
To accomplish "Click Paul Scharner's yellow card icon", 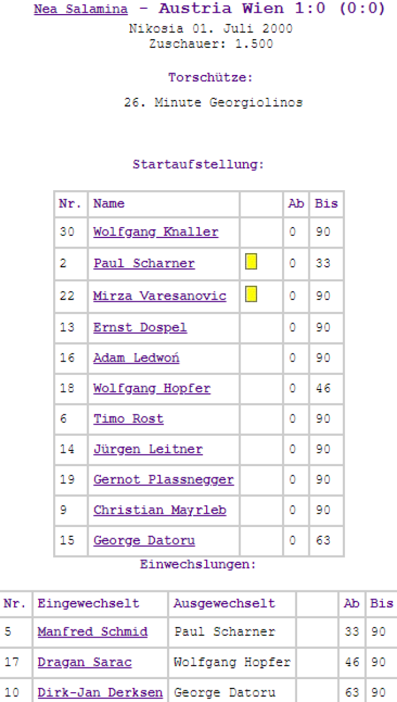I will [251, 261].
